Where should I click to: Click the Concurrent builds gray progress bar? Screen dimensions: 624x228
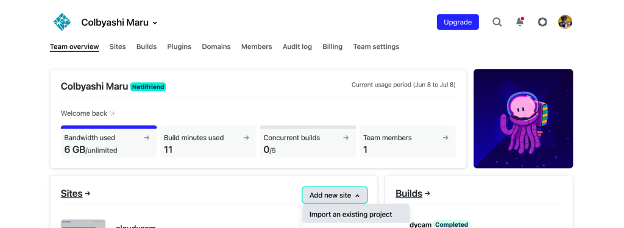(x=308, y=127)
